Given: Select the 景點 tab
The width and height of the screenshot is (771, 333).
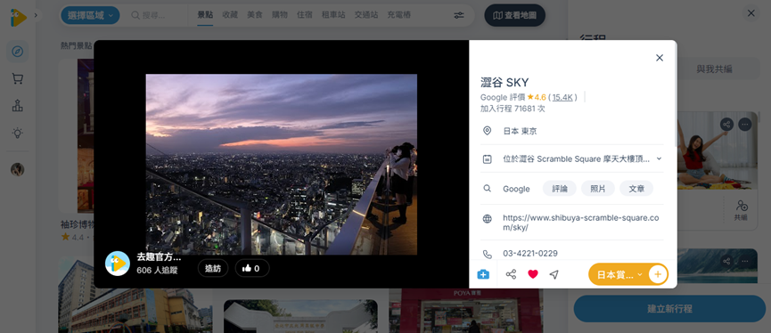Looking at the screenshot, I should coord(205,15).
